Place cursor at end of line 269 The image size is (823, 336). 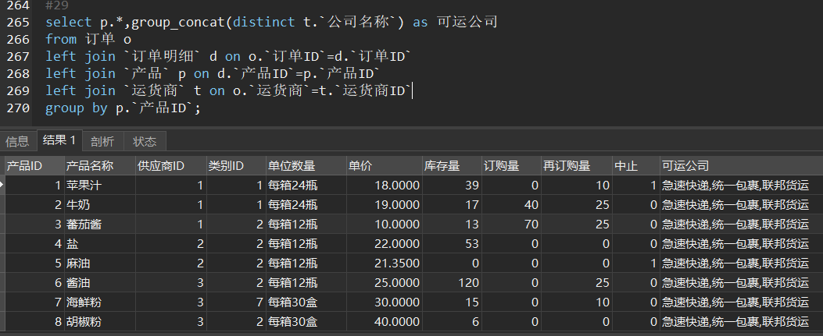coord(412,91)
